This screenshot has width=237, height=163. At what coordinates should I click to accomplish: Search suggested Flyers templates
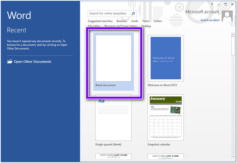coord(146,21)
